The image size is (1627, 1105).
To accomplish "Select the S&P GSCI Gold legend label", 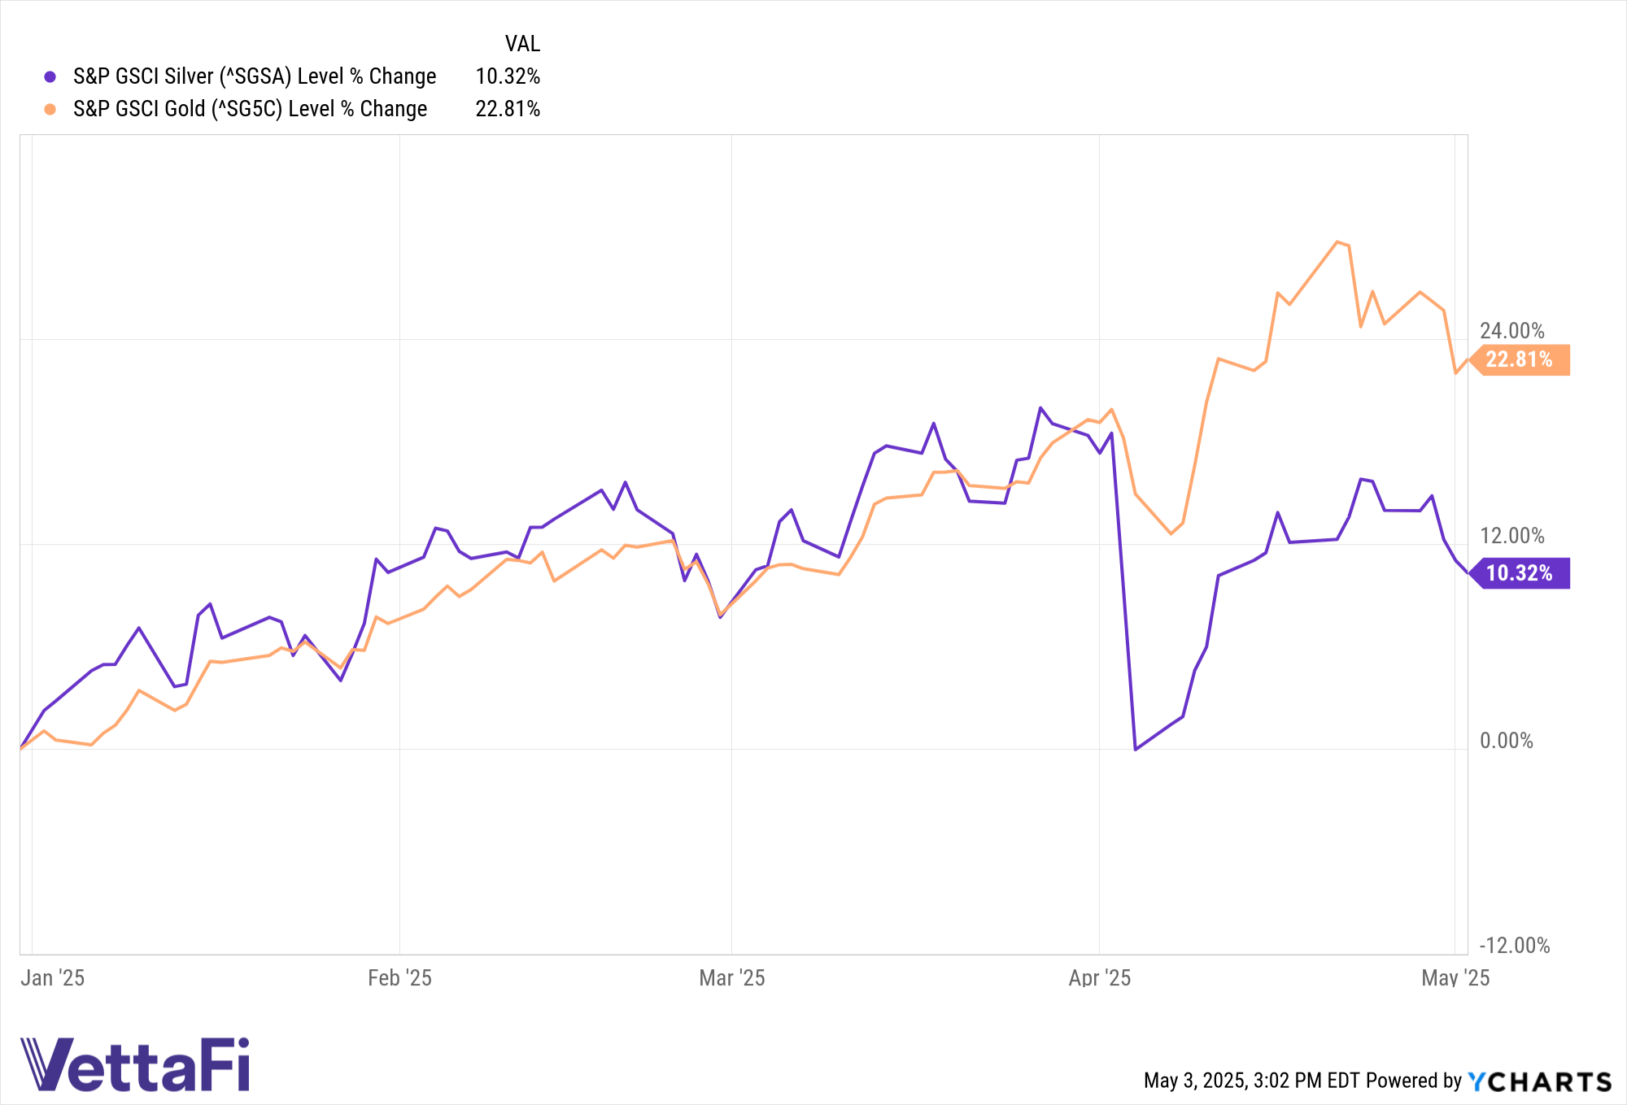I will [250, 109].
